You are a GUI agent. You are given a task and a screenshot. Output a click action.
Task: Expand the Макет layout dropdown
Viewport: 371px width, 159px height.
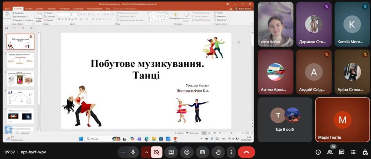click(x=49, y=13)
